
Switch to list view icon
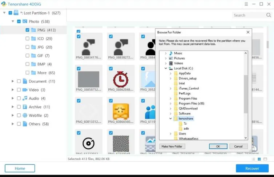(x=253, y=159)
